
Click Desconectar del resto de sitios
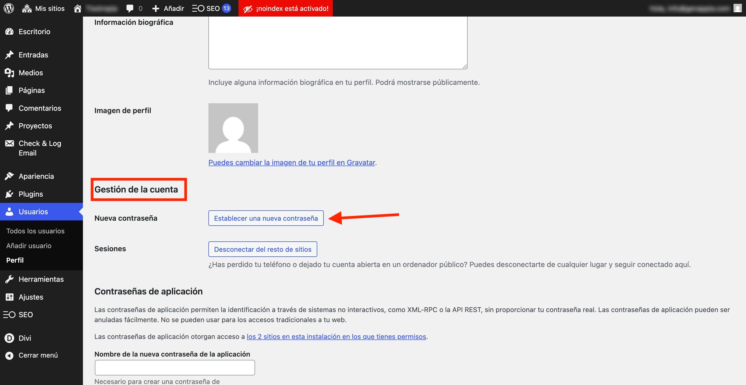click(262, 249)
